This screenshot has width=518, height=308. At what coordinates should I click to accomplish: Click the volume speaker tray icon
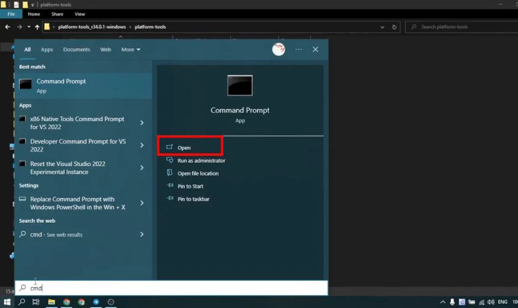[491, 302]
